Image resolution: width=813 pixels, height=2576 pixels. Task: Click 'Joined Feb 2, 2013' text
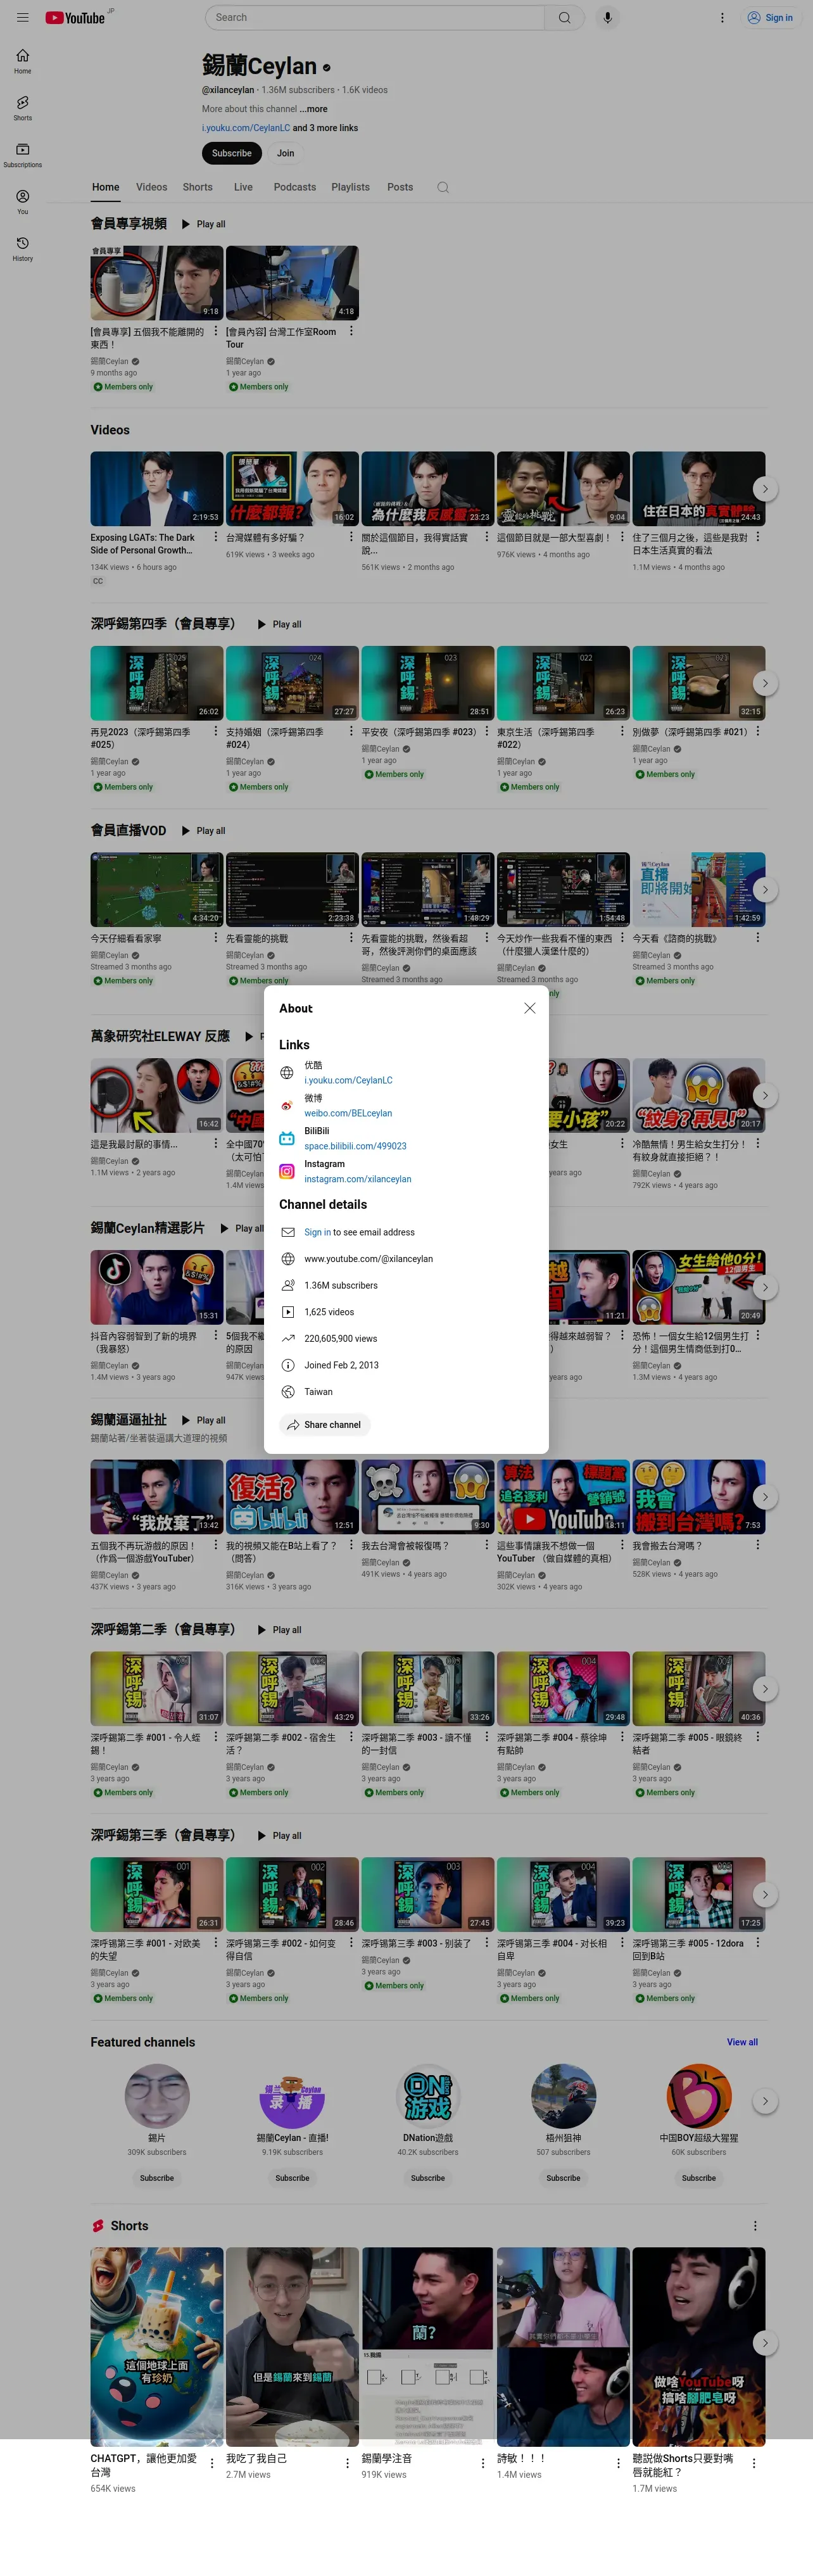pos(341,1365)
